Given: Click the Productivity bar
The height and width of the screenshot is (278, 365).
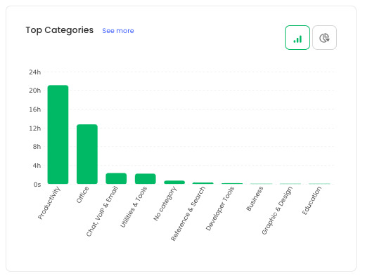Looking at the screenshot, I should click(x=58, y=135).
